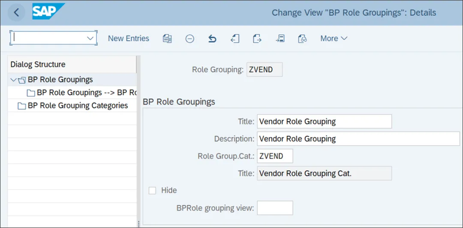Image resolution: width=463 pixels, height=228 pixels.
Task: Select the BP Role Groupings --> BP Ro subnode
Action: (x=86, y=93)
